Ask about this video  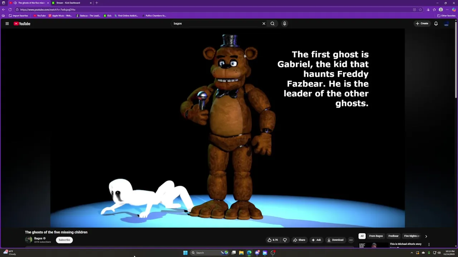point(316,240)
